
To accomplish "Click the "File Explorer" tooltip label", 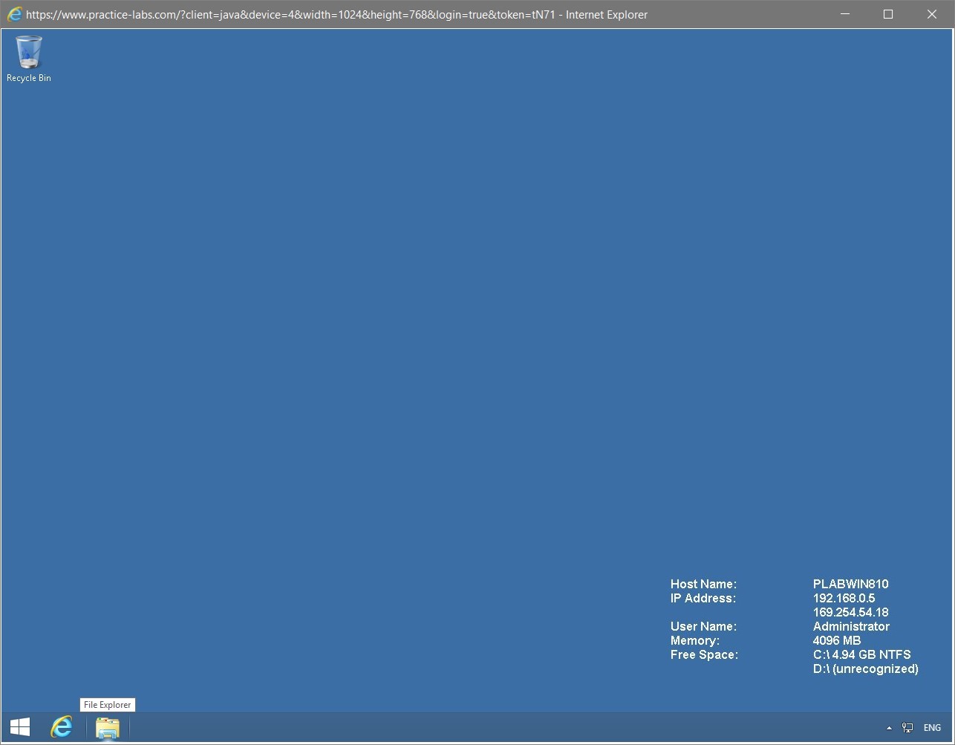I will 107,704.
